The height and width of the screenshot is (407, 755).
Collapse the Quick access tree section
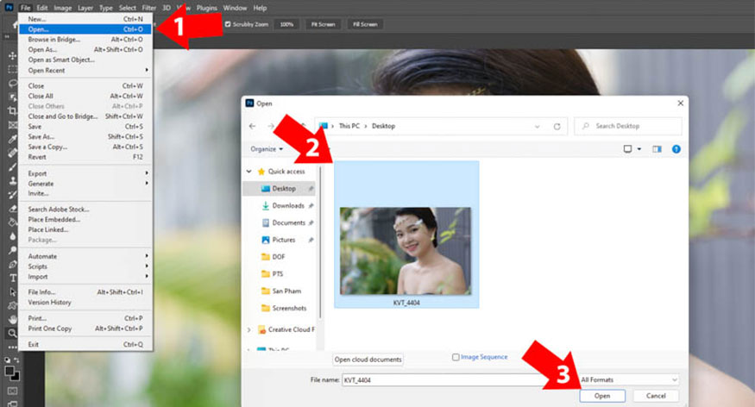point(250,172)
